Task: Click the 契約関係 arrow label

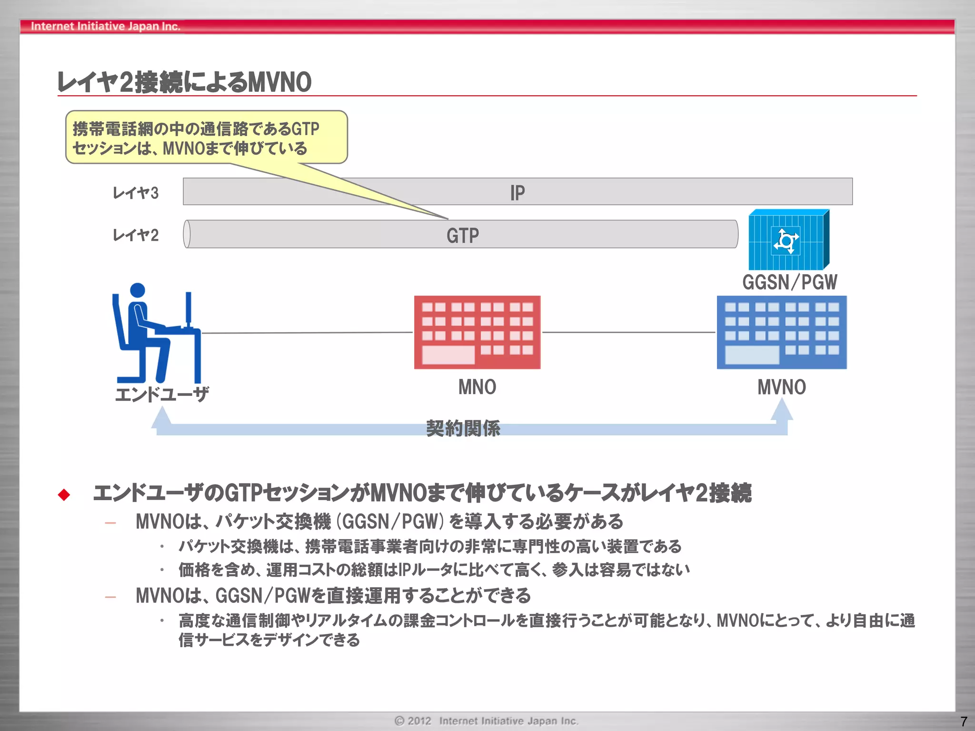Action: coord(463,428)
